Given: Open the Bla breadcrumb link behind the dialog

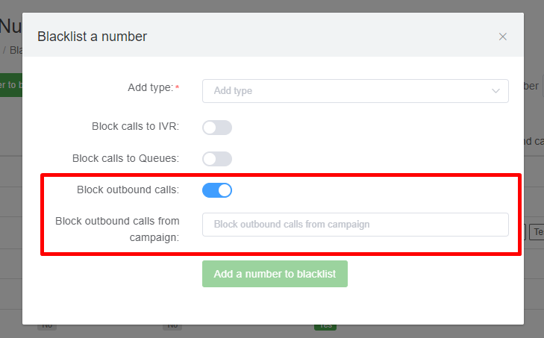Looking at the screenshot, I should (x=15, y=50).
